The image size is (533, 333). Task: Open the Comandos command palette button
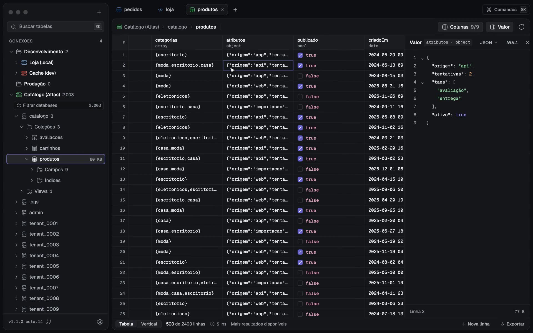point(506,10)
